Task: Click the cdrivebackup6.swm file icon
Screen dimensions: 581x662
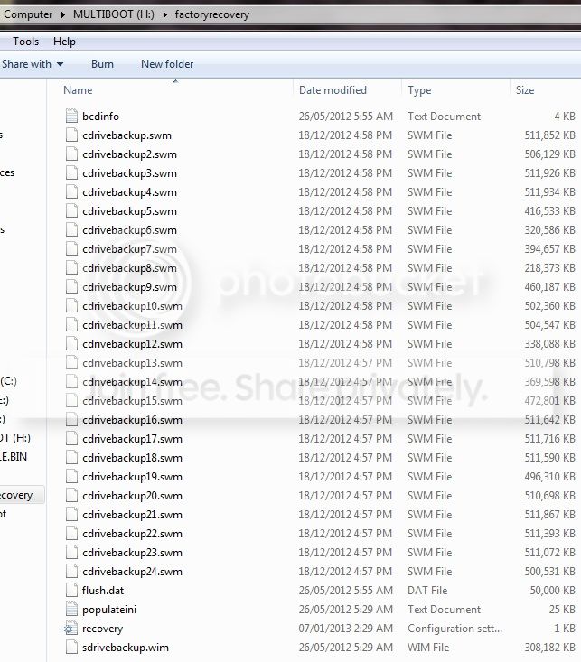Action: (x=71, y=230)
